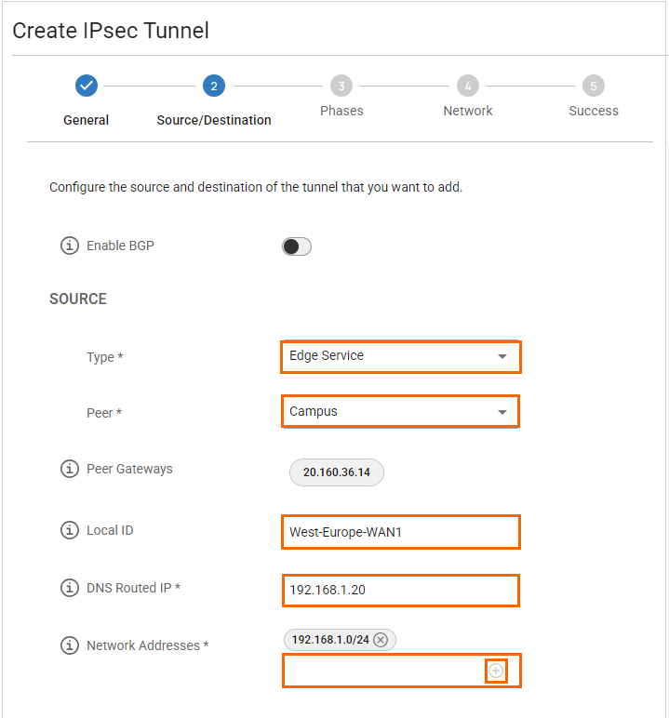Click the completed General step checkmark
Viewport: 669px width, 718px height.
(x=87, y=86)
